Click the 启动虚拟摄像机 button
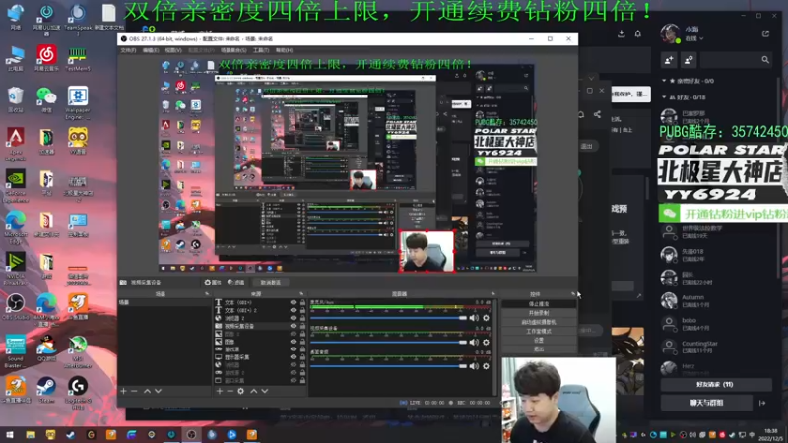Viewport: 788px width, 443px height. 539,322
